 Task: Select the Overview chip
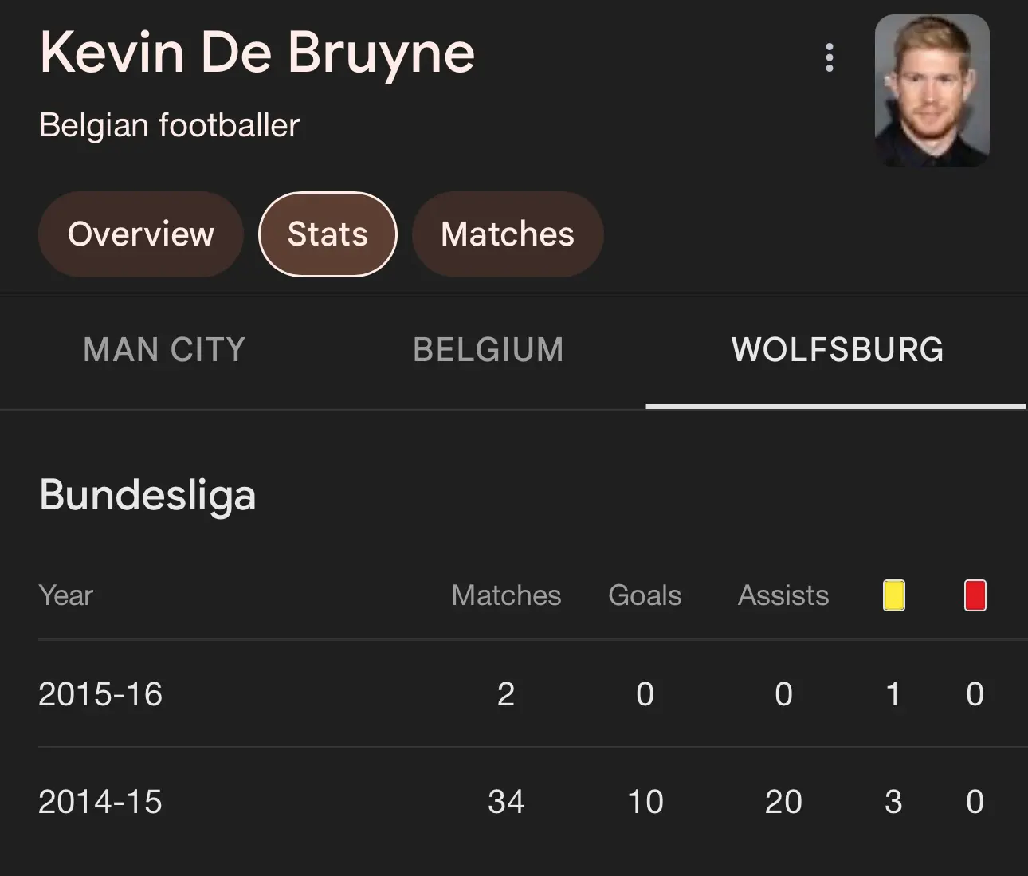[x=141, y=234]
